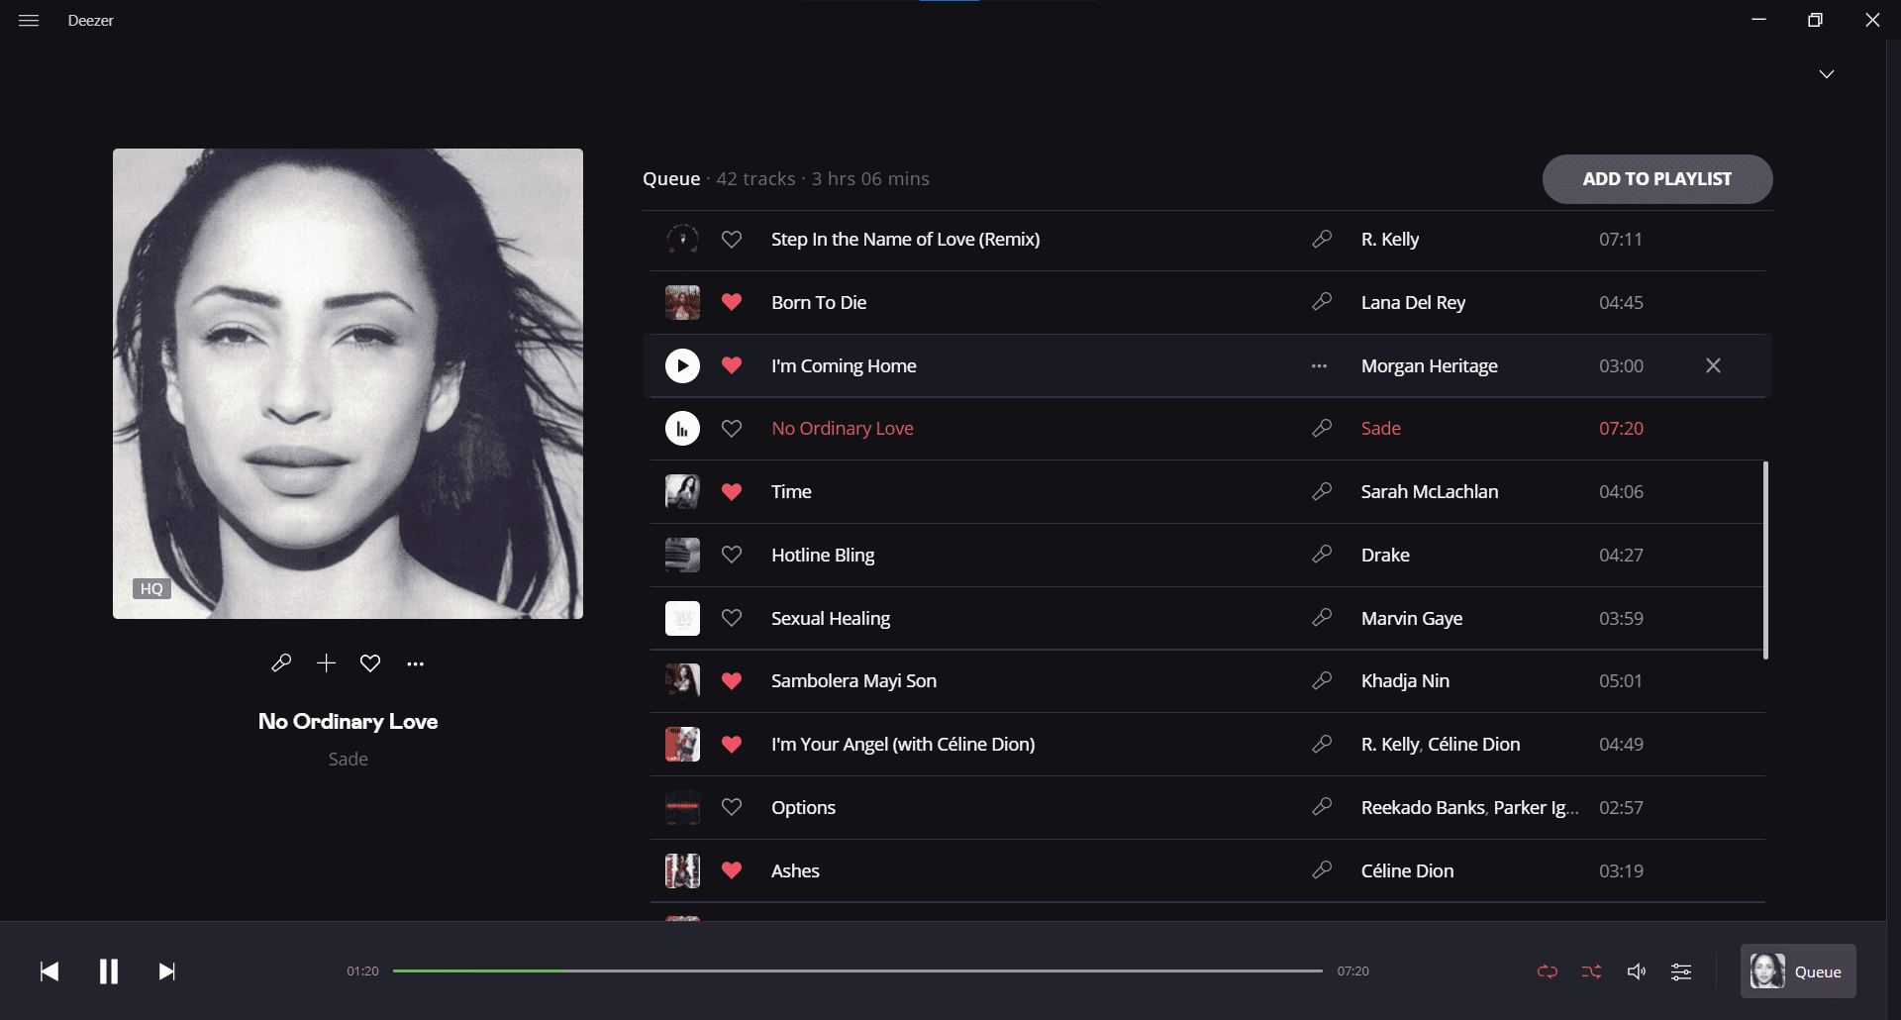The image size is (1901, 1020).
Task: Pause the current playback
Action: (x=109, y=971)
